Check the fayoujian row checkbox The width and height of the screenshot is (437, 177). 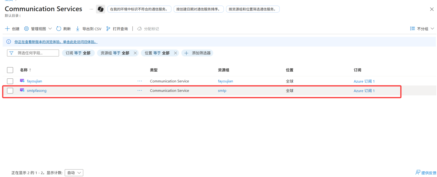[x=10, y=81]
